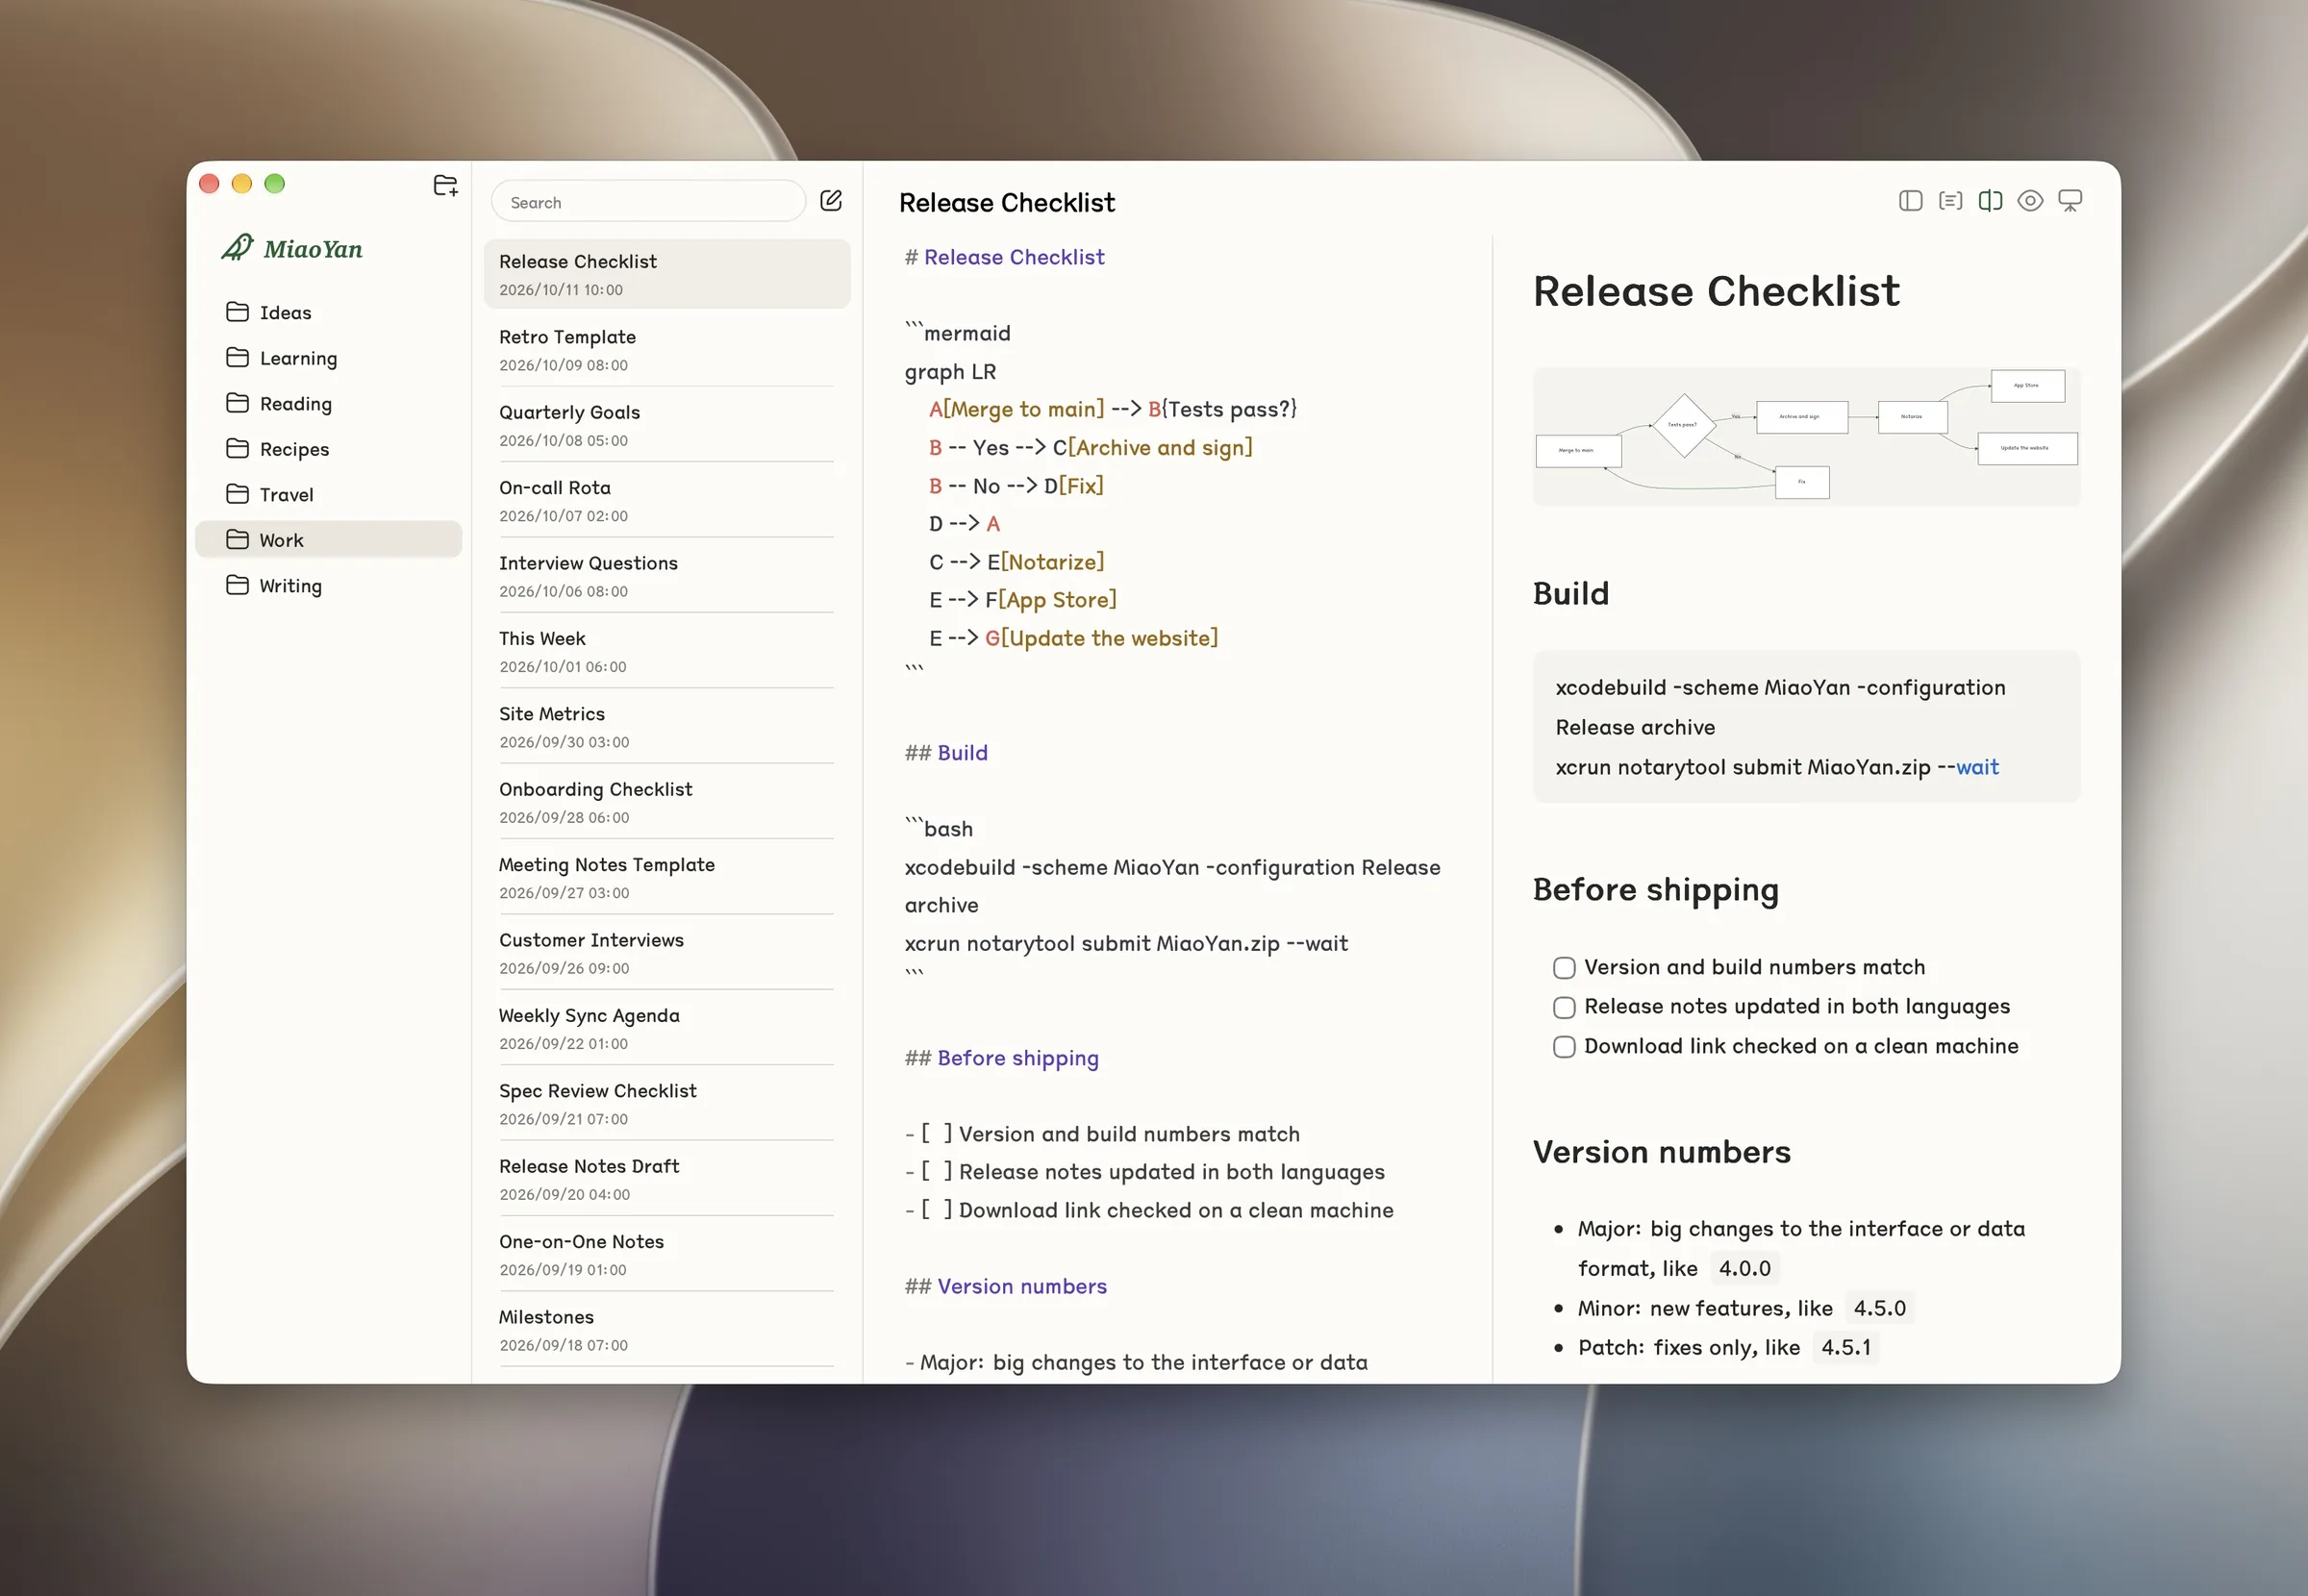
Task: Check 'Download link checked on a clean machine'
Action: tap(1564, 1047)
